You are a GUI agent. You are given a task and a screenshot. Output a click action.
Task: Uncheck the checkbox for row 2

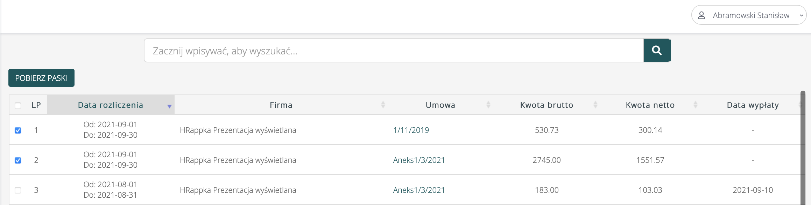pyautogui.click(x=18, y=160)
